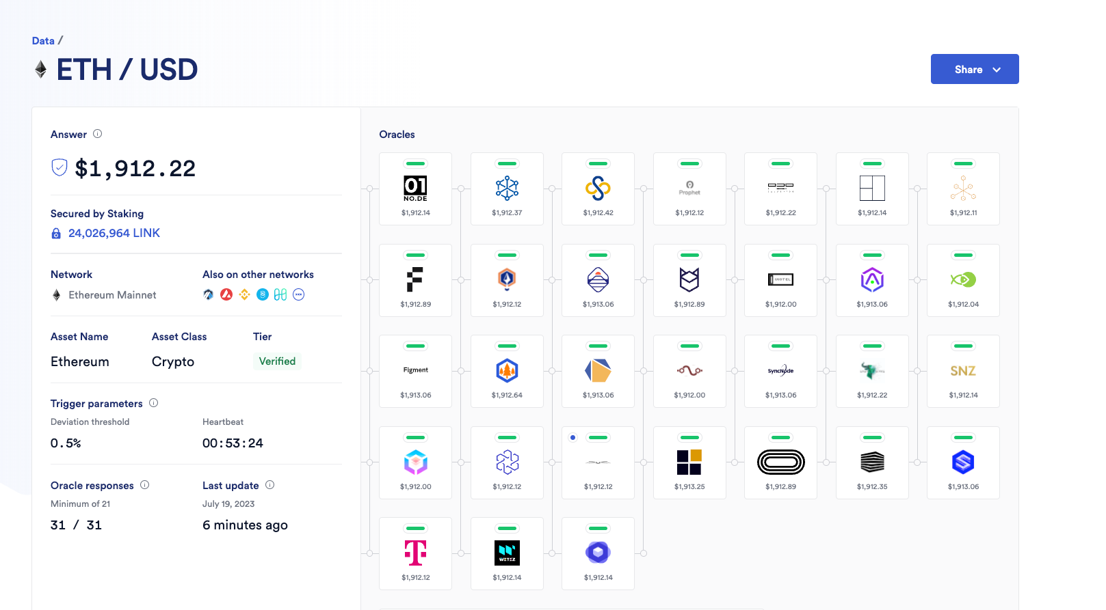Screen dimensions: 1106x610
Task: Open the Share dropdown menu
Action: [974, 69]
